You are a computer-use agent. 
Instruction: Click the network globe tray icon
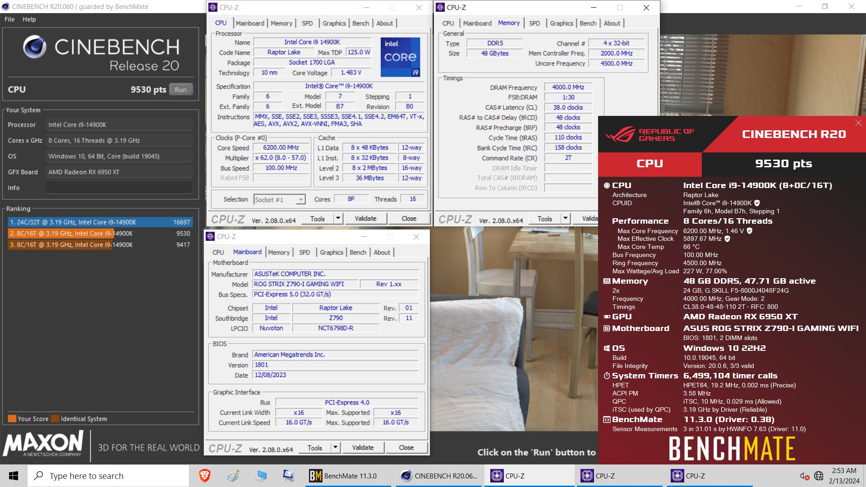pyautogui.click(x=819, y=476)
